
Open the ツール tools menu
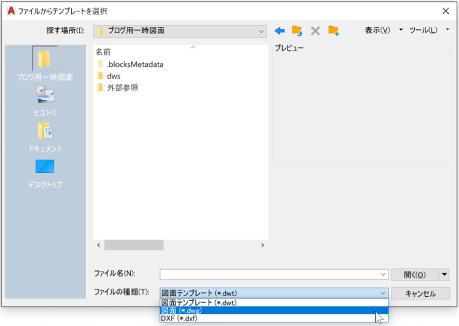click(x=423, y=31)
